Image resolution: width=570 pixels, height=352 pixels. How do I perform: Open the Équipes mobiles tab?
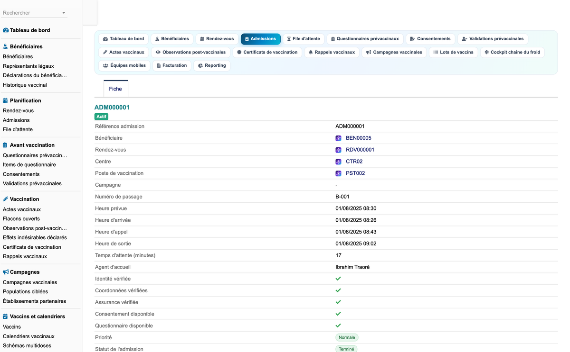click(x=125, y=65)
